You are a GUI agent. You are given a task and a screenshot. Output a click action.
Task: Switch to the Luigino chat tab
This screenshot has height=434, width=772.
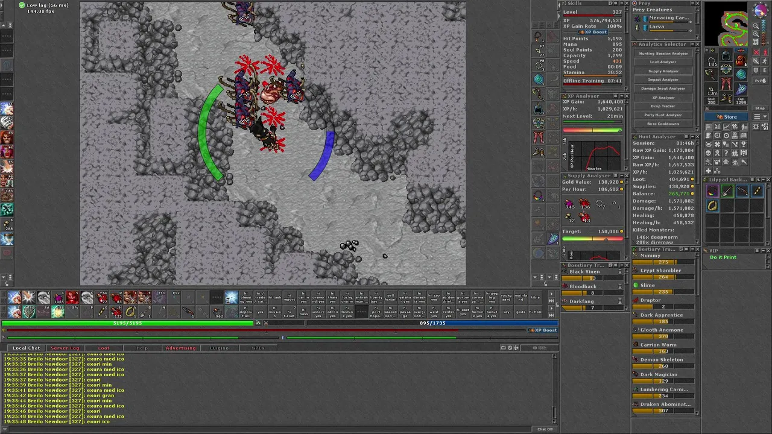tap(219, 348)
